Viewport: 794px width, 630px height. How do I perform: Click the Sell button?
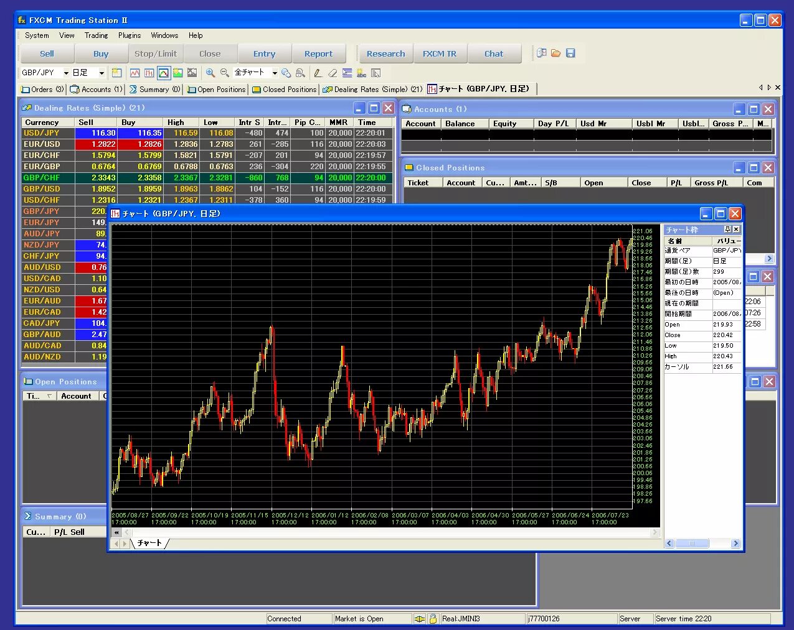(47, 54)
